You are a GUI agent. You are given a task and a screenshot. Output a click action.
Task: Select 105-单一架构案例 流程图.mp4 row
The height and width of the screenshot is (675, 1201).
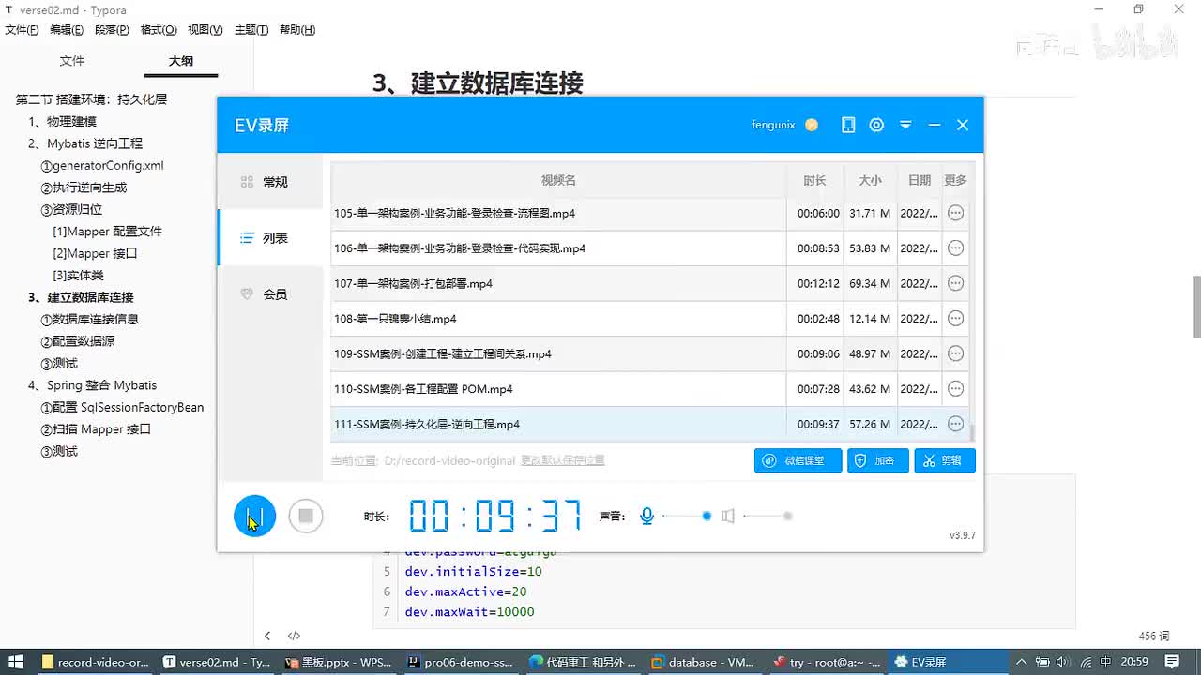click(x=650, y=213)
